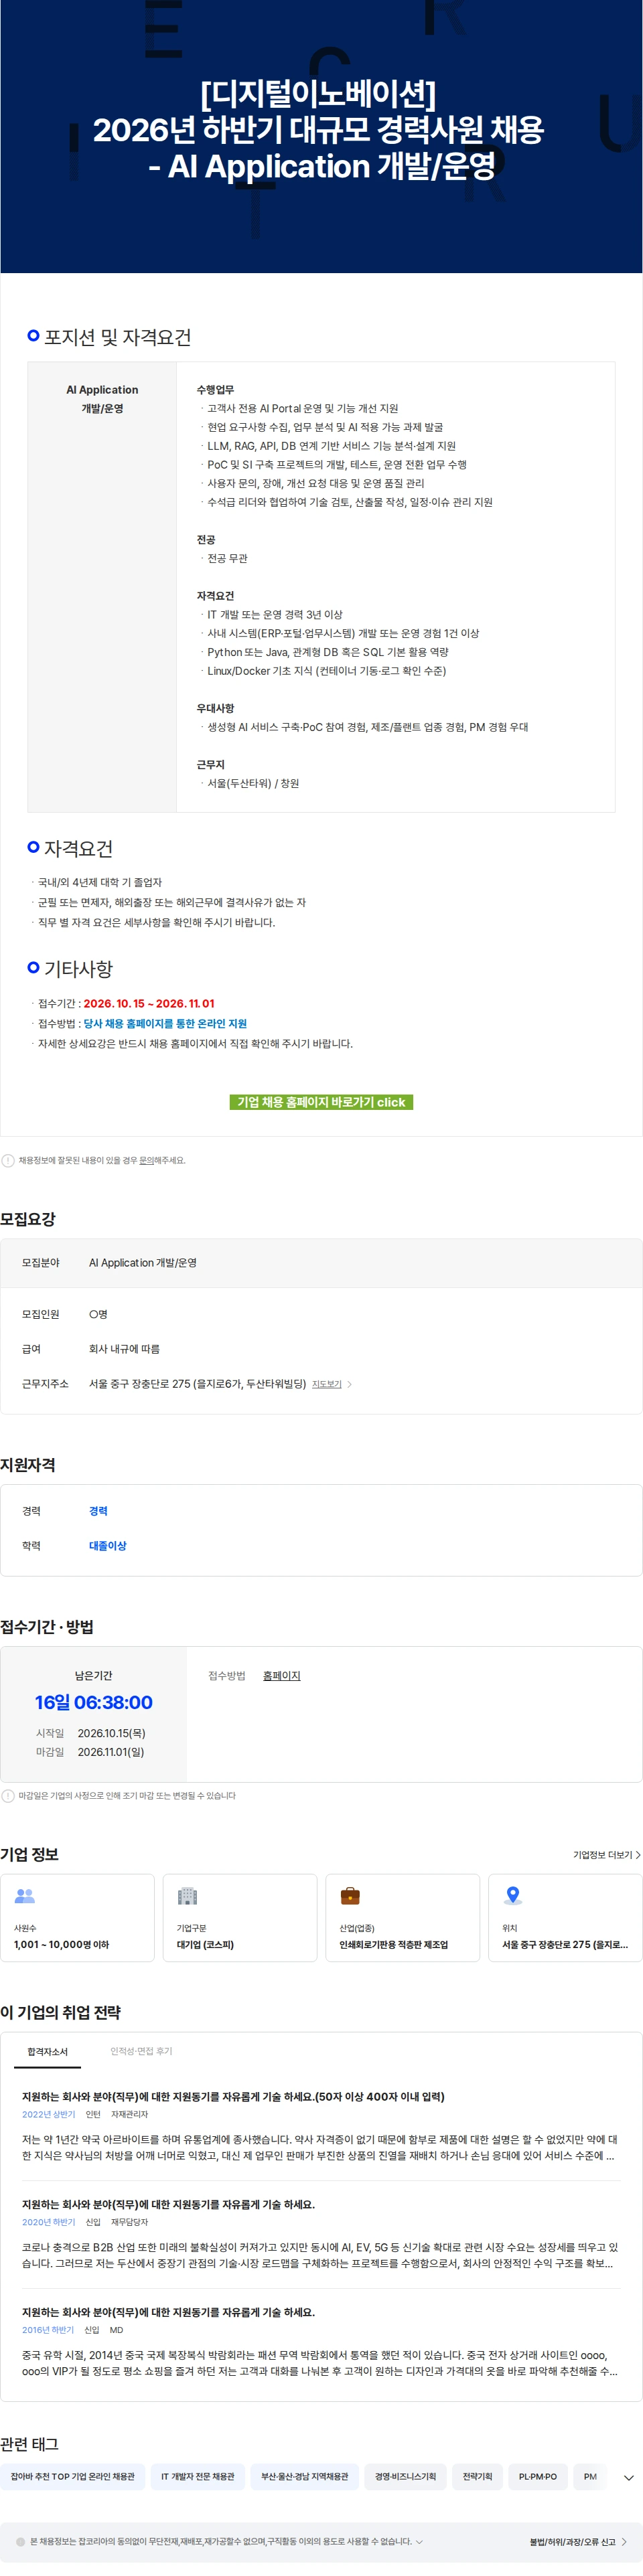This screenshot has height=2576, width=643.
Task: Click the briefcase icon for 산업(업종)
Action: (350, 1895)
